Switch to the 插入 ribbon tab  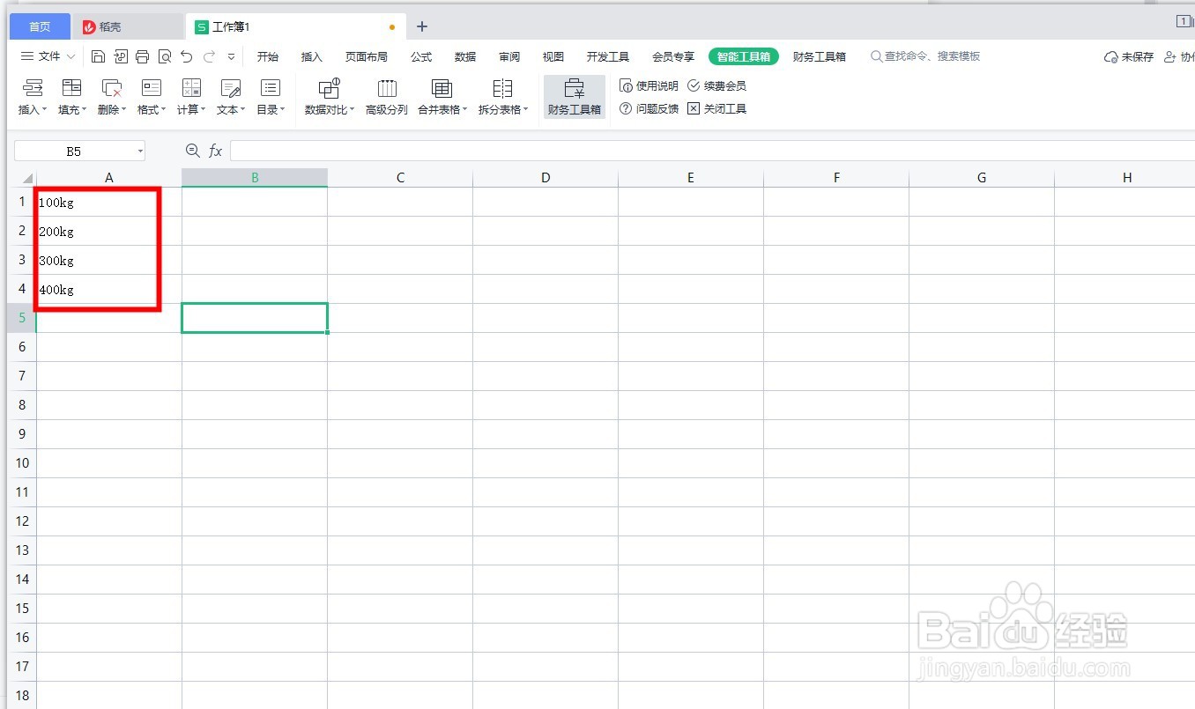[x=312, y=56]
